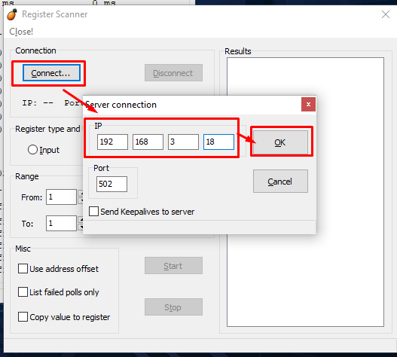
Task: Tick Use address offset checkbox
Action: 23,269
